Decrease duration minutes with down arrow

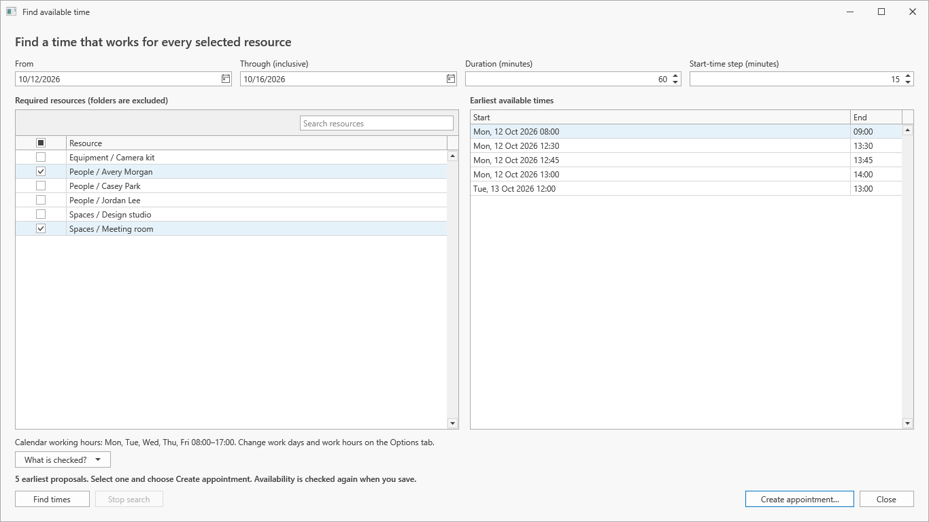click(675, 82)
